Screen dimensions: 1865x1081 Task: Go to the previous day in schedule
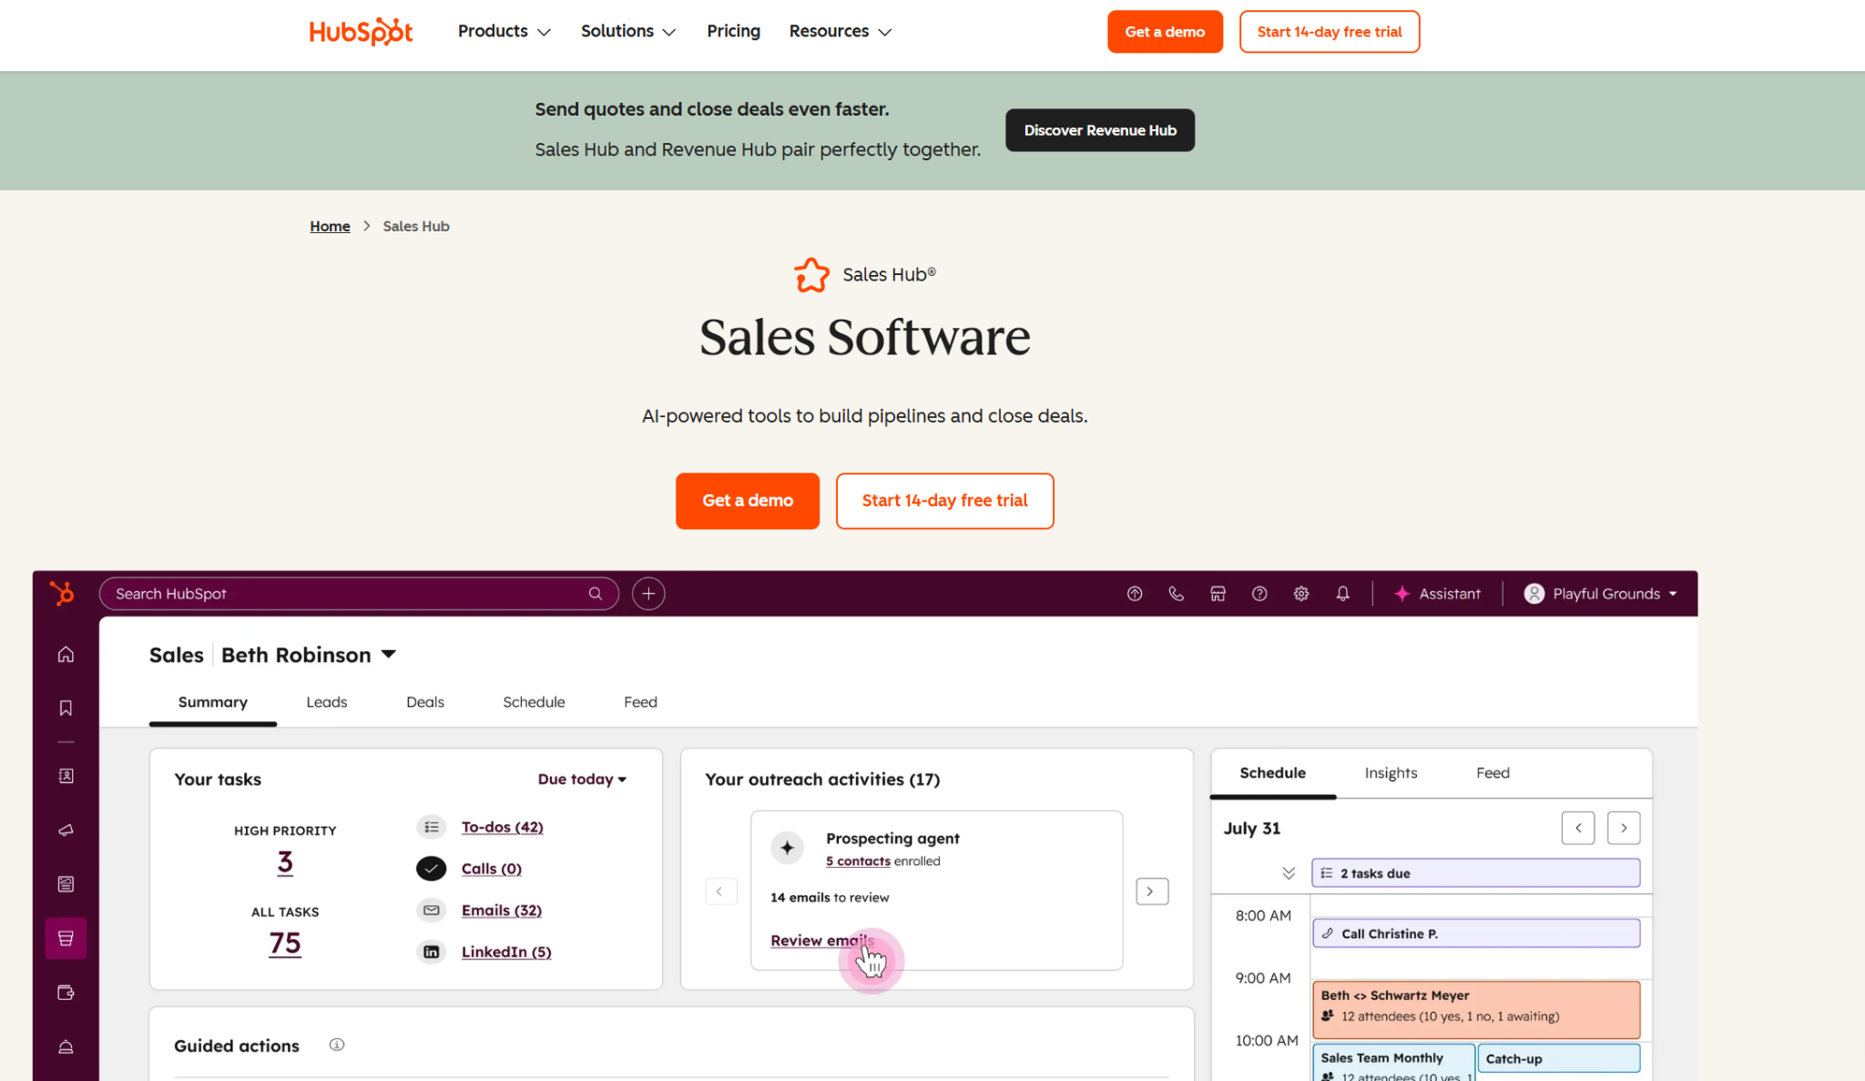pyautogui.click(x=1578, y=828)
